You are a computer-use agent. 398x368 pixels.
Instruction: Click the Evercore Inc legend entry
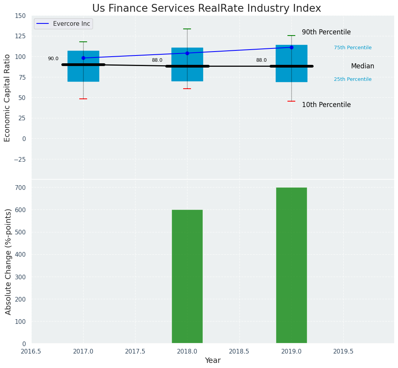63,24
